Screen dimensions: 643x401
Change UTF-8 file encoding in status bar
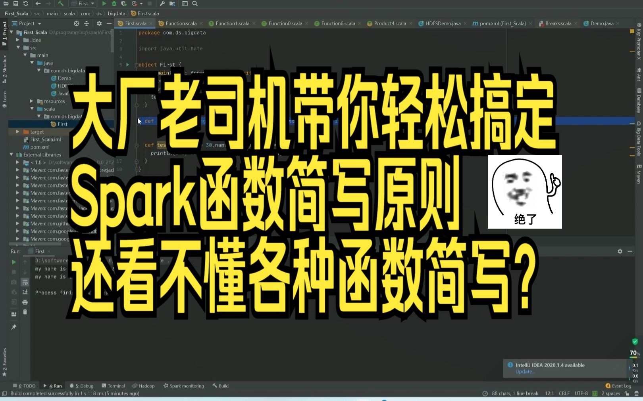point(581,393)
